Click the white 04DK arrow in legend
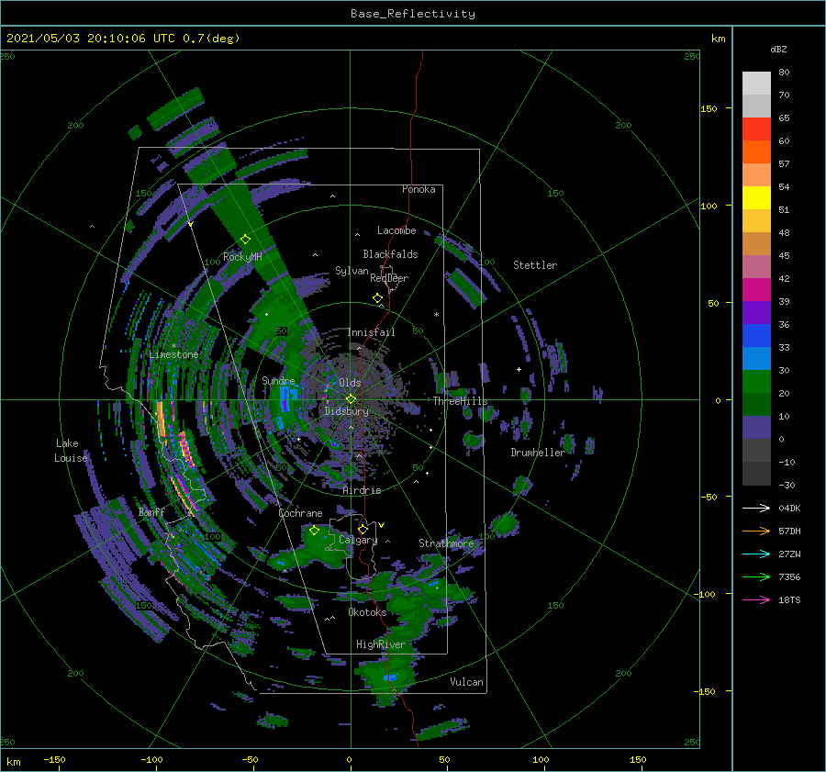This screenshot has width=826, height=772. (756, 508)
